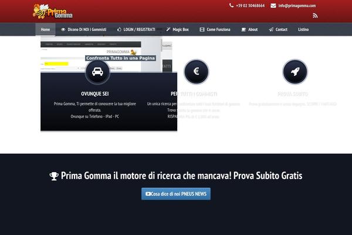Screen dimensions: 352x235
Task: Click the phone icon in header
Action: (x=231, y=5)
